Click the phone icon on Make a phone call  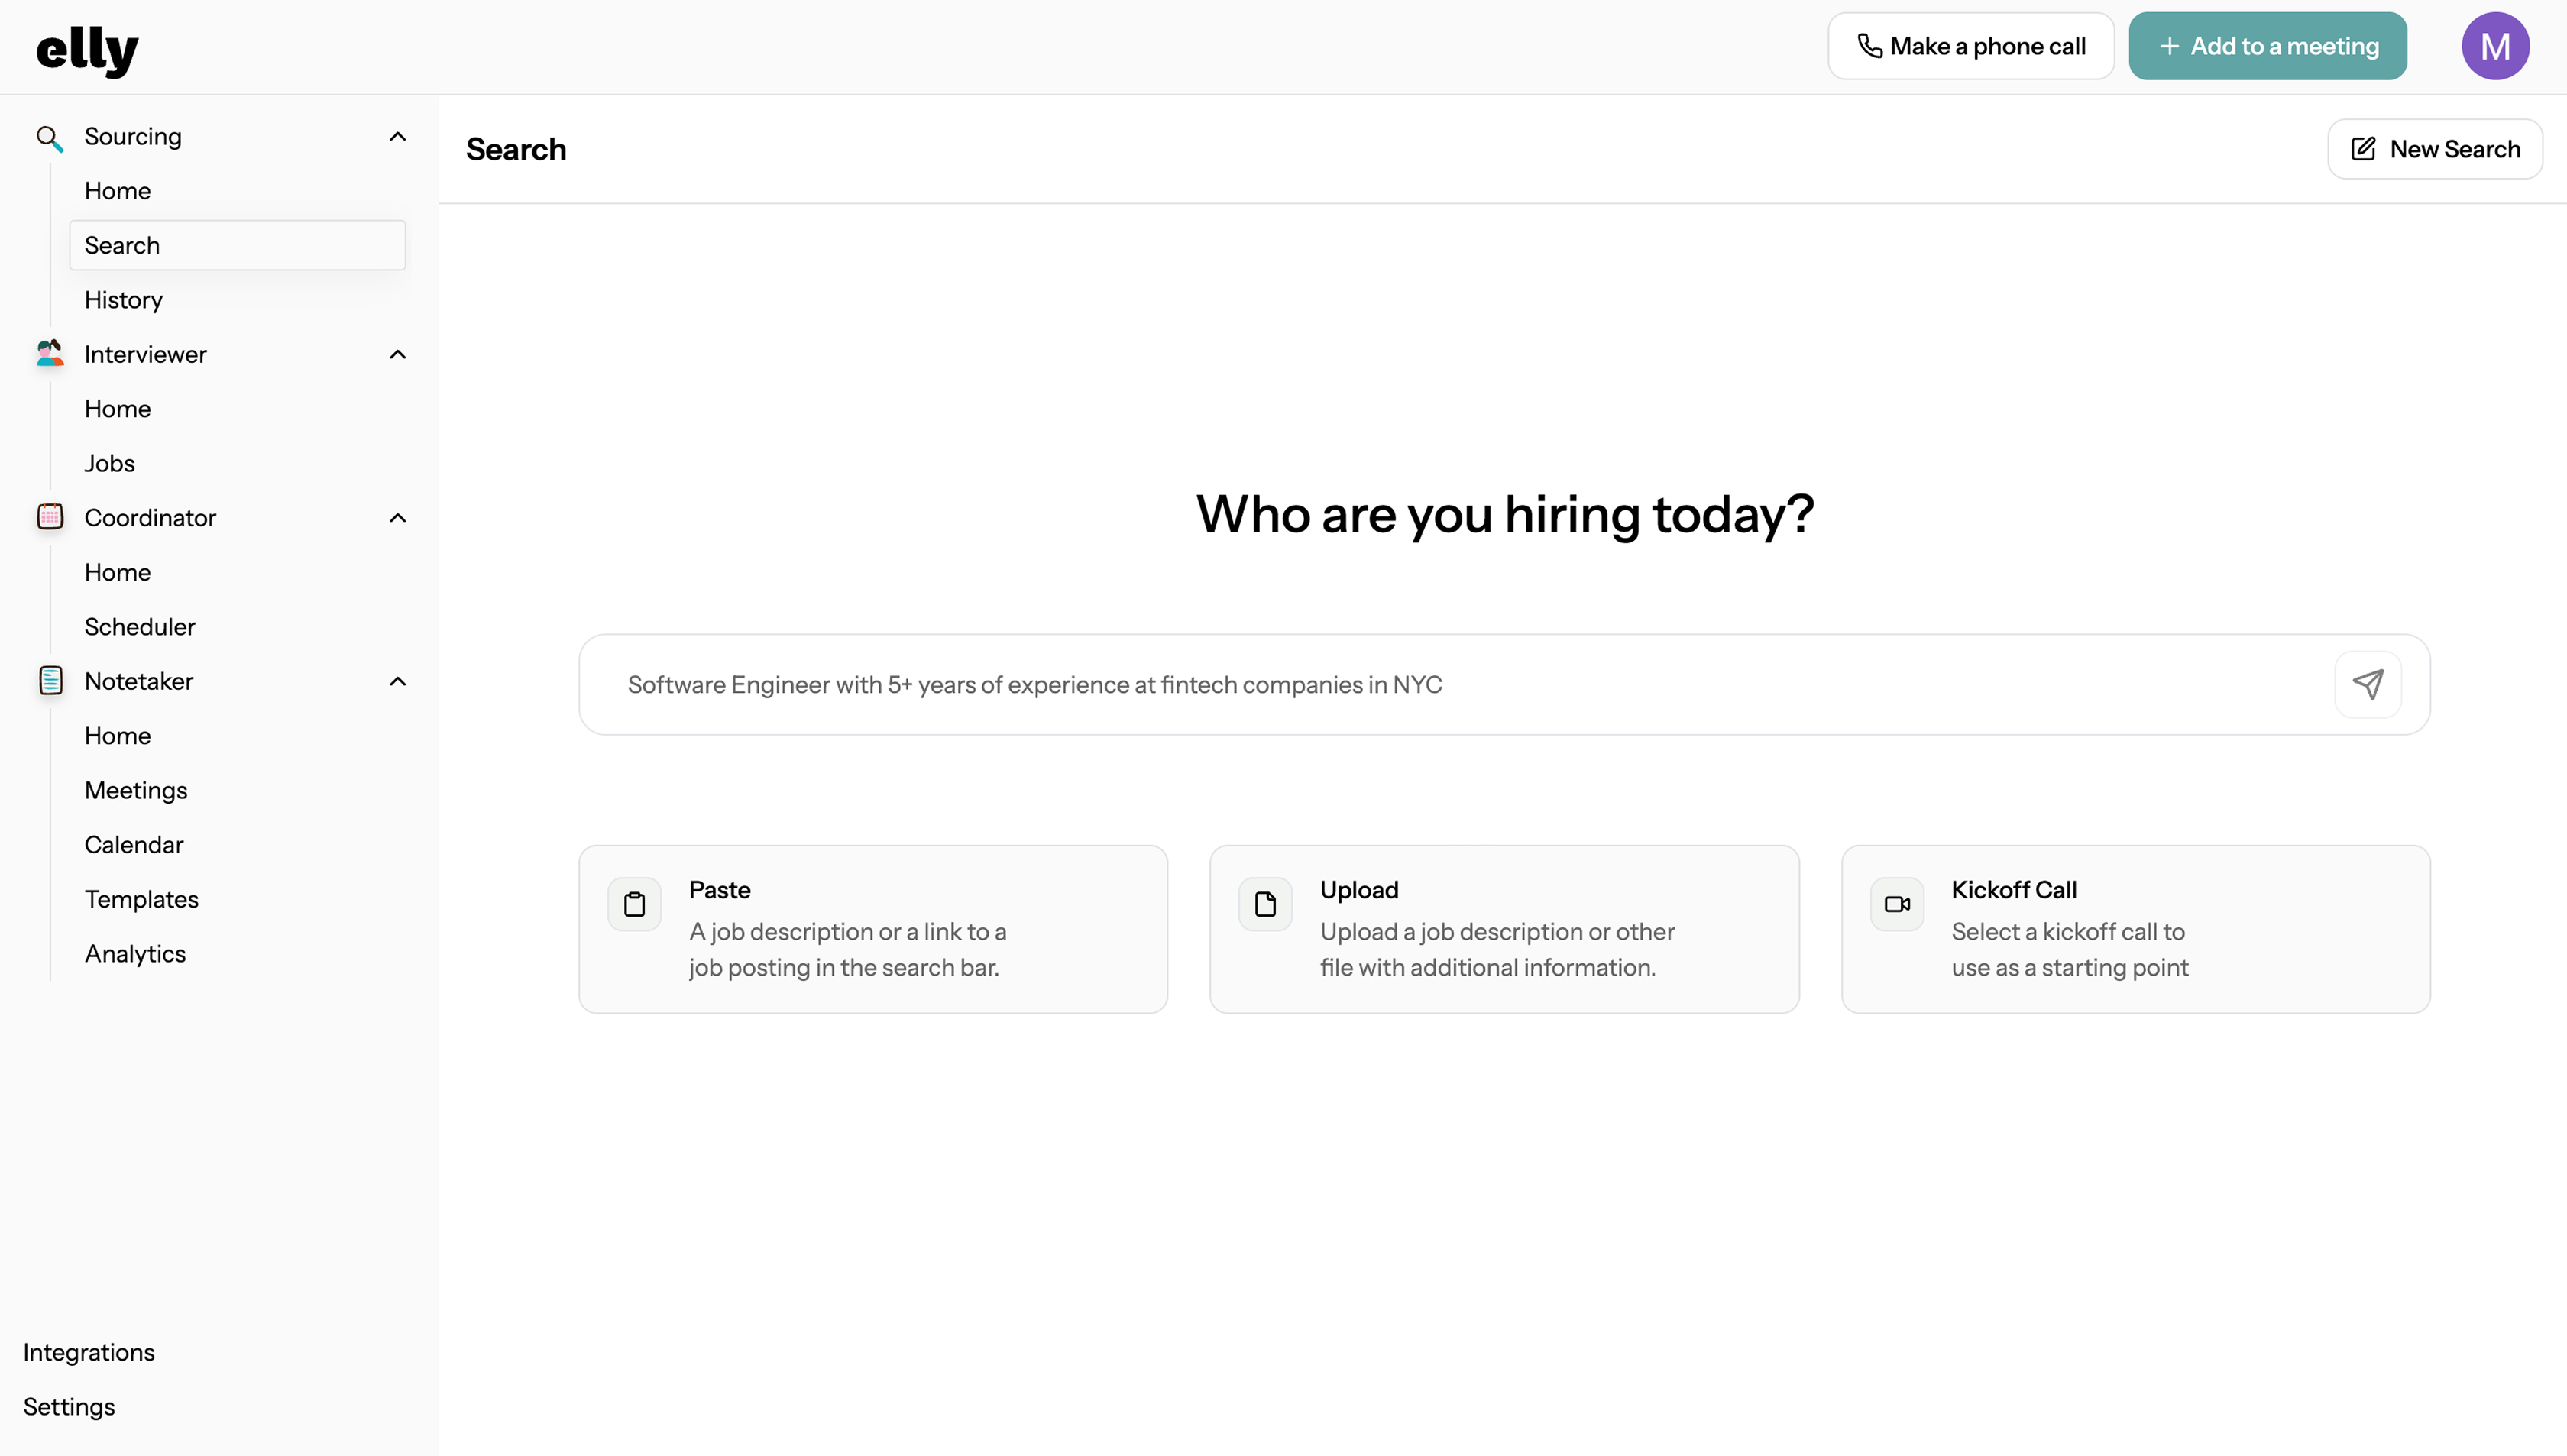pyautogui.click(x=1870, y=45)
